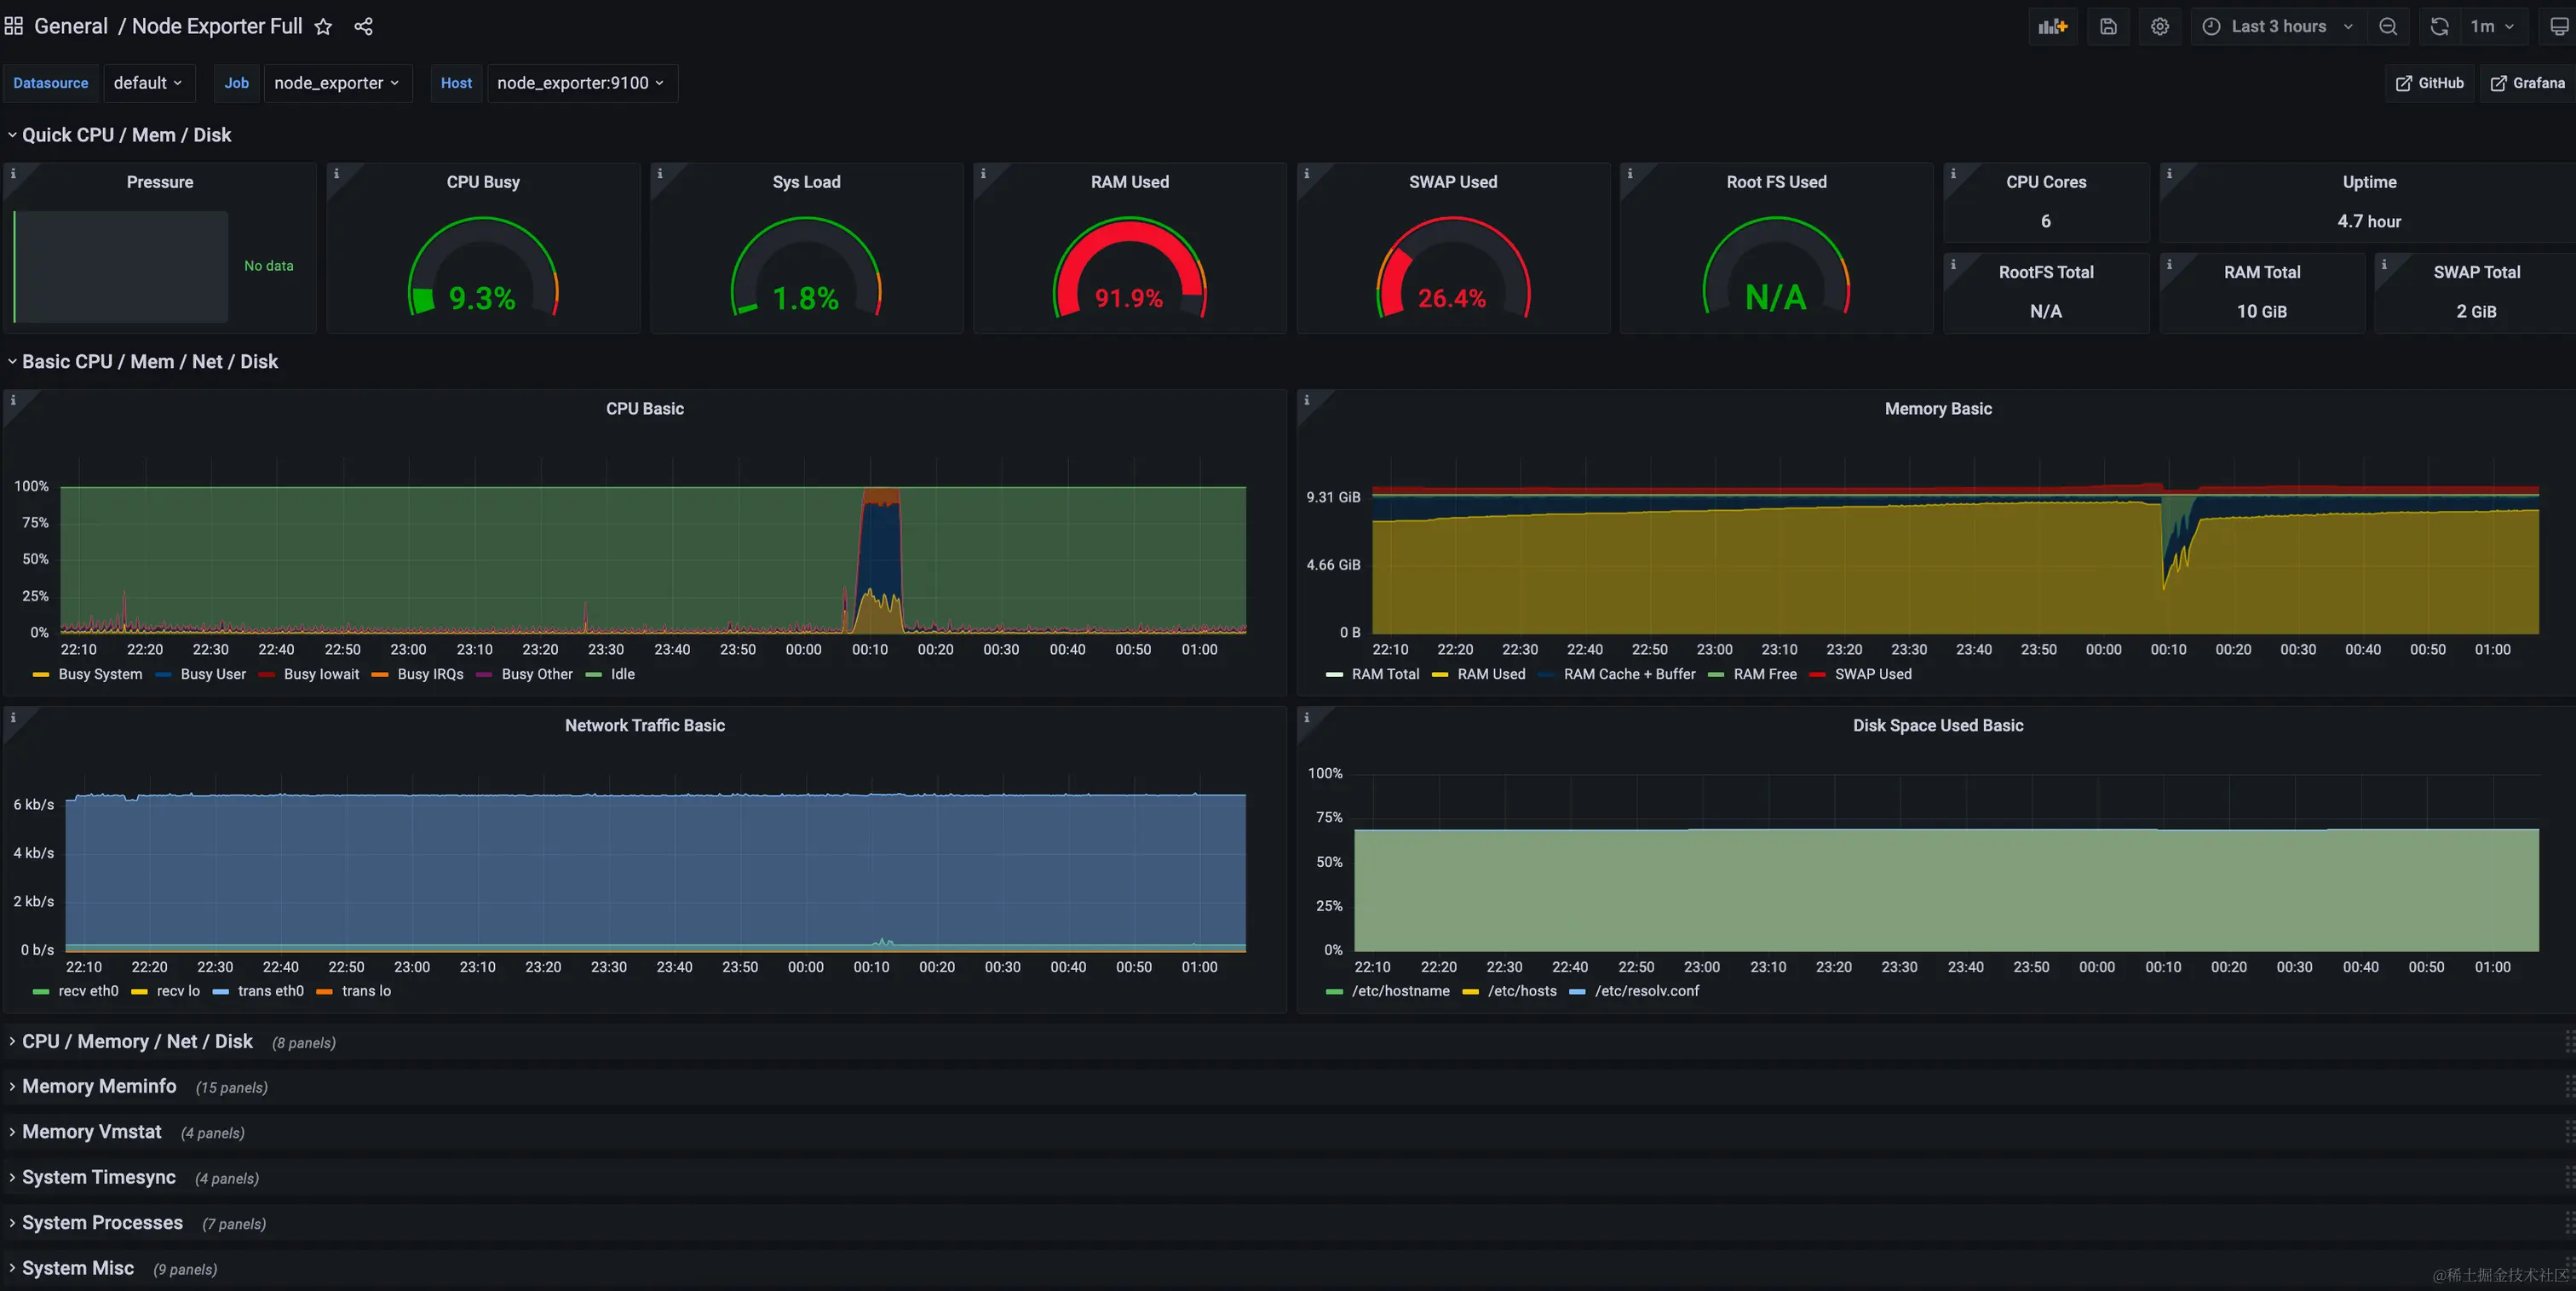Screen dimensions: 2576x1291
Task: Click the CPU Busy panel info icon
Action: [336, 174]
